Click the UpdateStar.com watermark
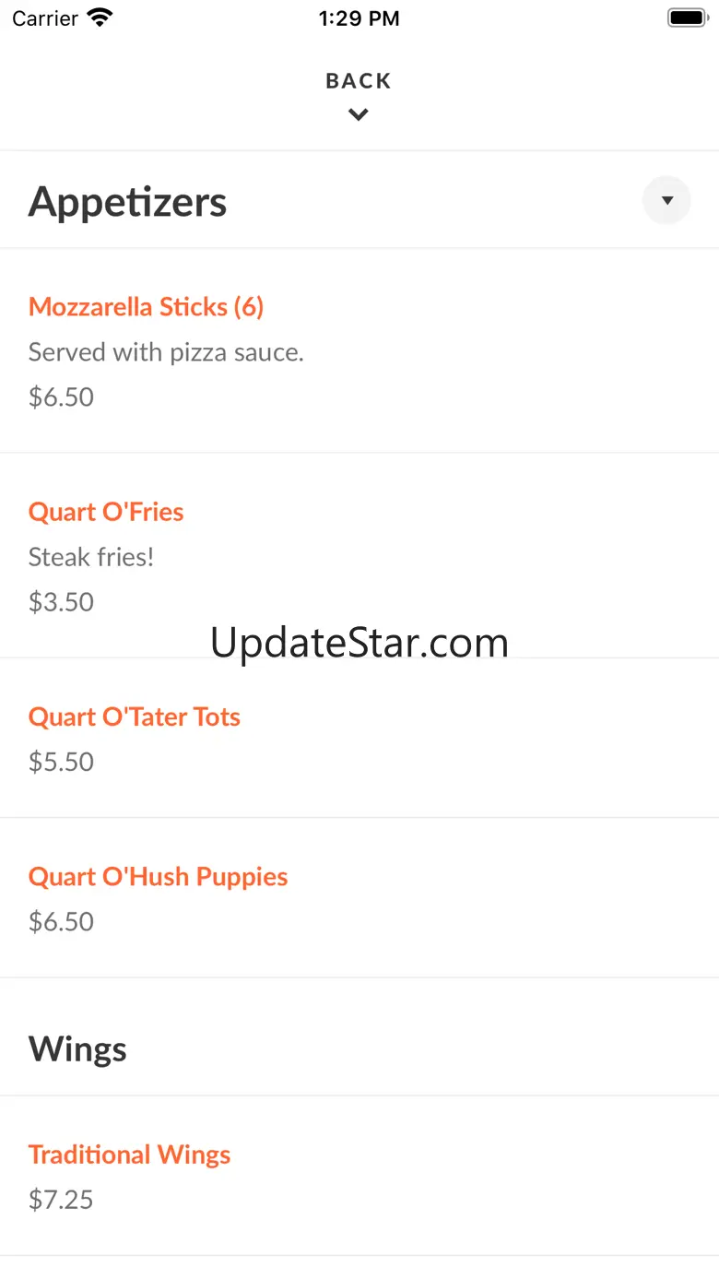 (x=359, y=643)
